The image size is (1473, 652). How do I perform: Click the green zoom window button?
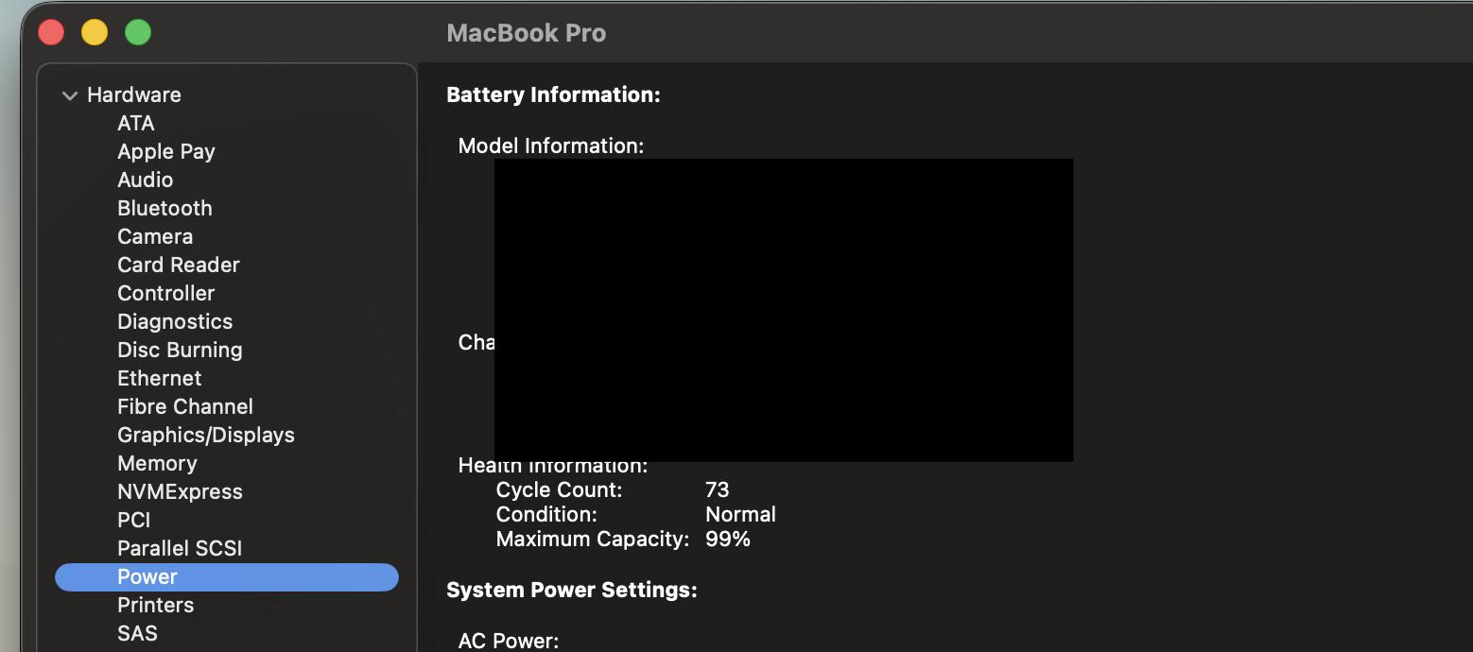[x=138, y=33]
